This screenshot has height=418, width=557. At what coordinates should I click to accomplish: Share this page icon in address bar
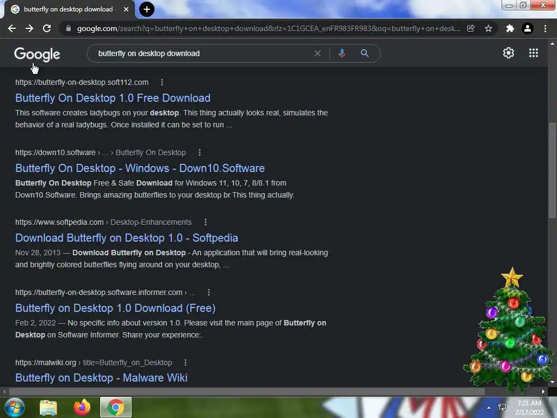[x=471, y=28]
